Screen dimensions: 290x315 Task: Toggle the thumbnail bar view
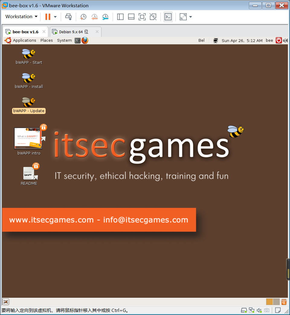(x=131, y=17)
